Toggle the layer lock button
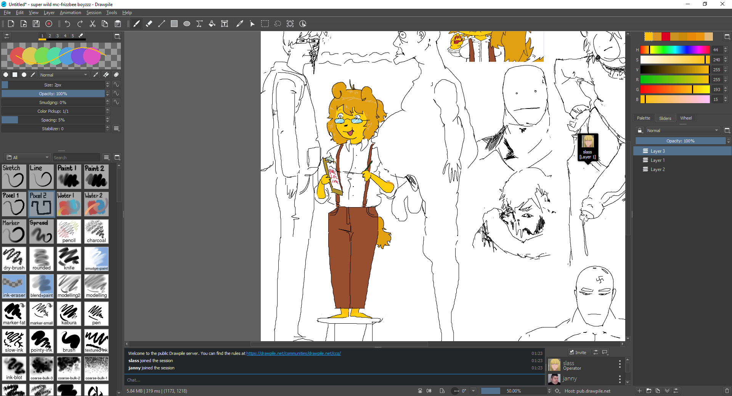The image size is (732, 396). coord(640,131)
